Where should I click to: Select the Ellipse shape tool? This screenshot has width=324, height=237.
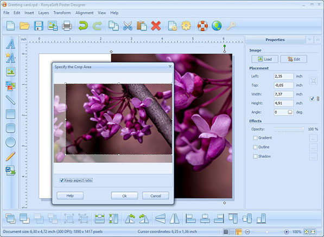click(x=10, y=142)
